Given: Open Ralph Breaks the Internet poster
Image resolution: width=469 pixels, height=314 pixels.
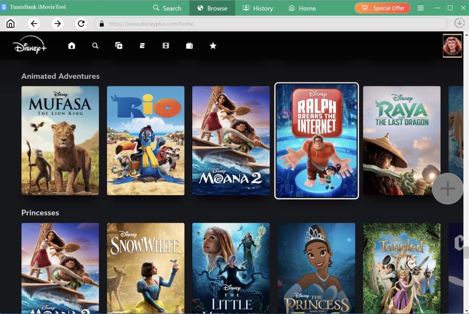Looking at the screenshot, I should (317, 141).
